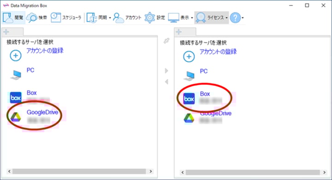Click the 表示 monitor display icon
This screenshot has height=180, width=332.
tap(174, 18)
